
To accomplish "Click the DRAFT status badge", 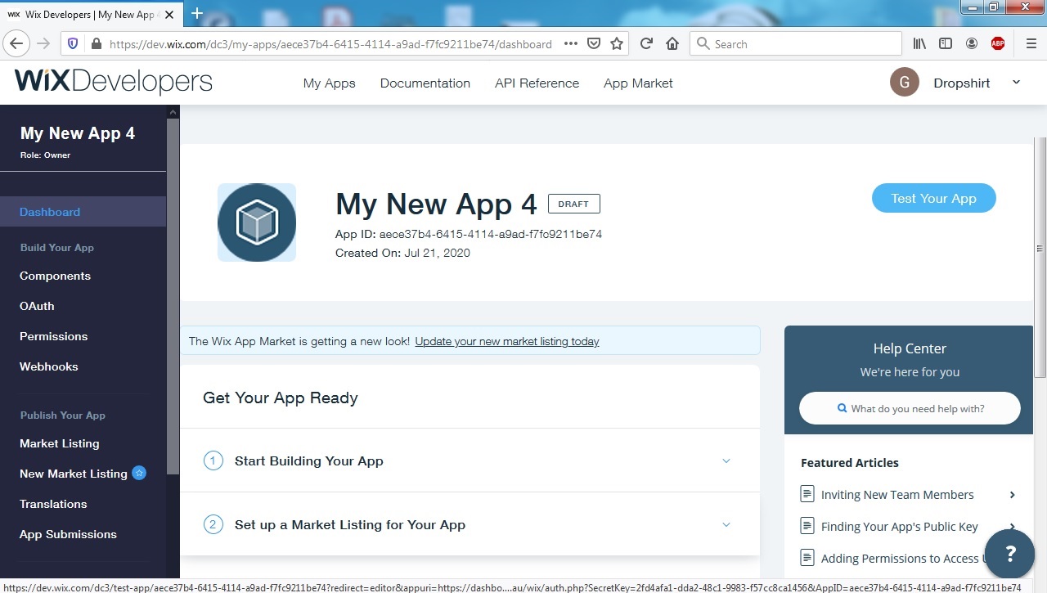I will tap(573, 204).
